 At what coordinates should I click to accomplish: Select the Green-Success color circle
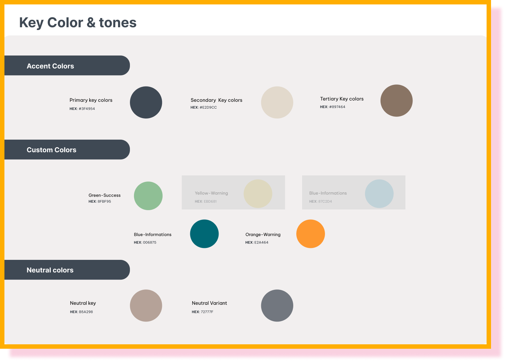coord(148,196)
